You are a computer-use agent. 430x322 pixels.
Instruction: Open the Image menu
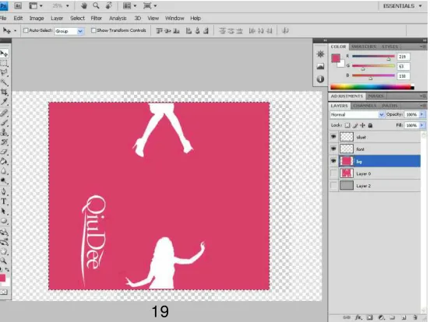point(37,18)
